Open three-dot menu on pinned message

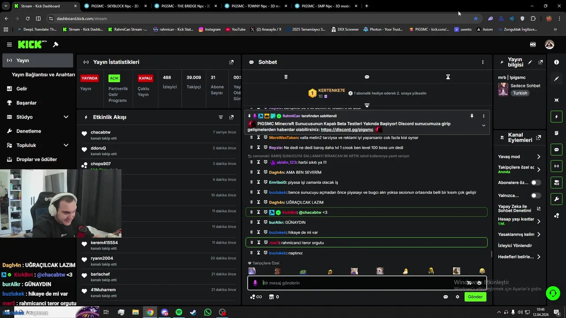483,116
